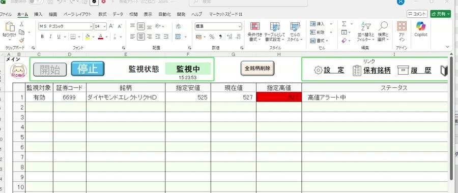This screenshot has width=458, height=193.
Task: Open the fill color dropdown arrow
Action: (94, 37)
